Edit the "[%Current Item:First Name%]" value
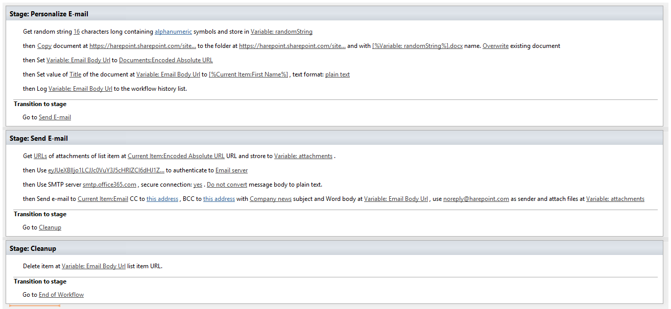The height and width of the screenshot is (309, 671). point(248,74)
